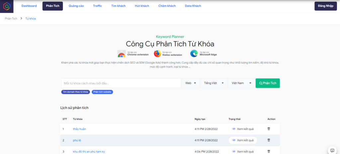Open the Traffic menu
340x154 pixels.
click(x=98, y=6)
